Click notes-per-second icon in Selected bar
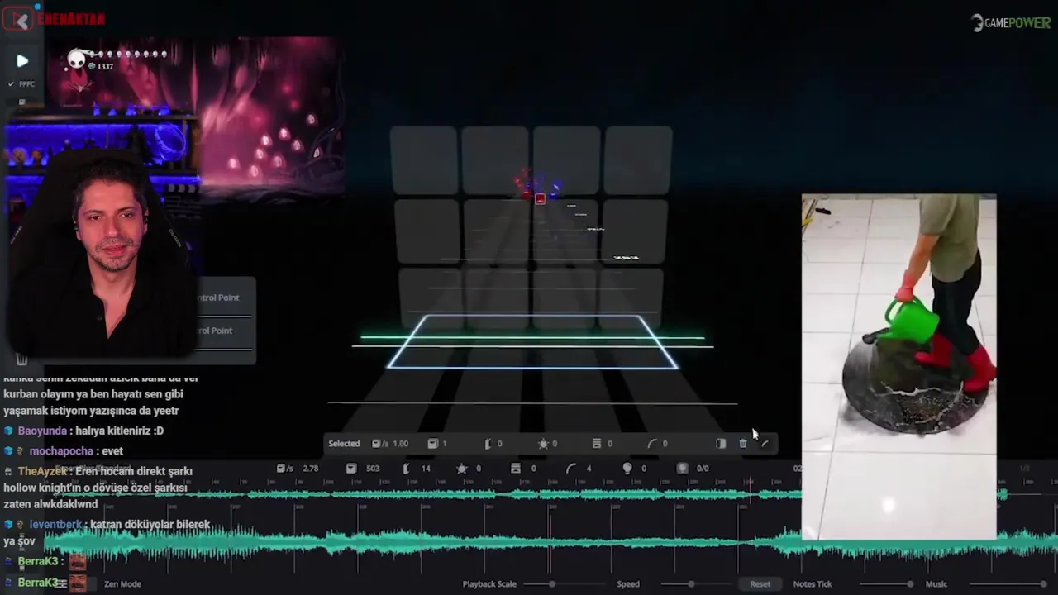 coord(380,444)
